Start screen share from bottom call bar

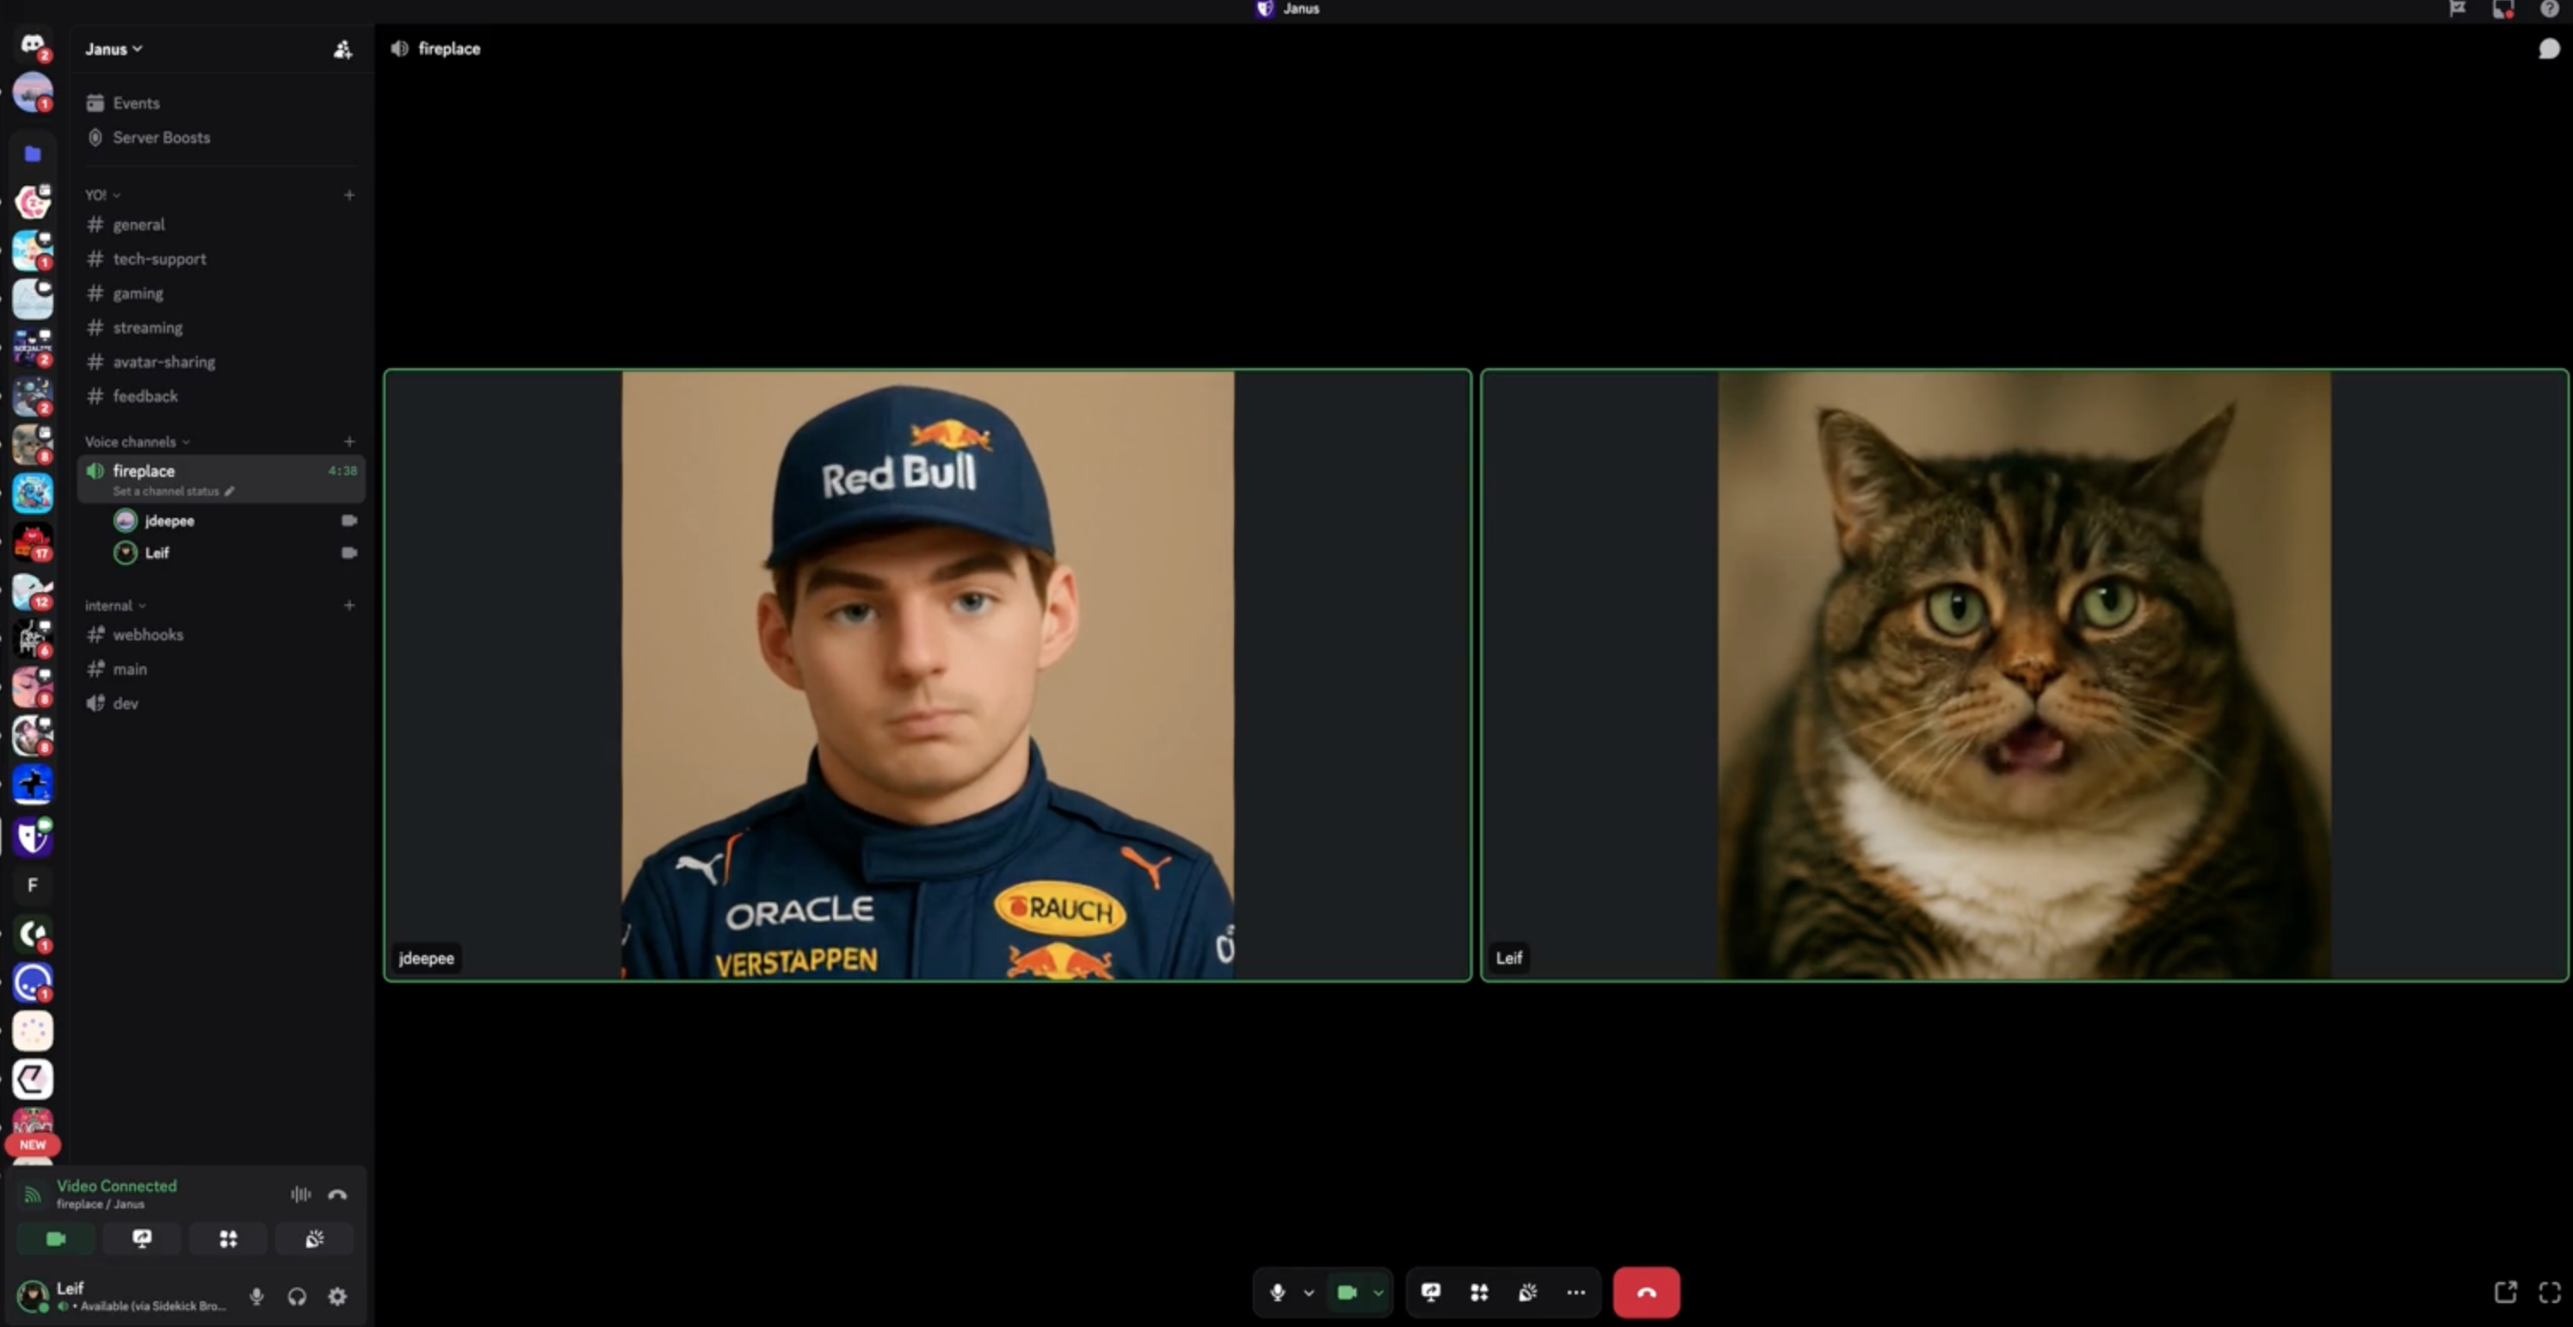point(1430,1292)
